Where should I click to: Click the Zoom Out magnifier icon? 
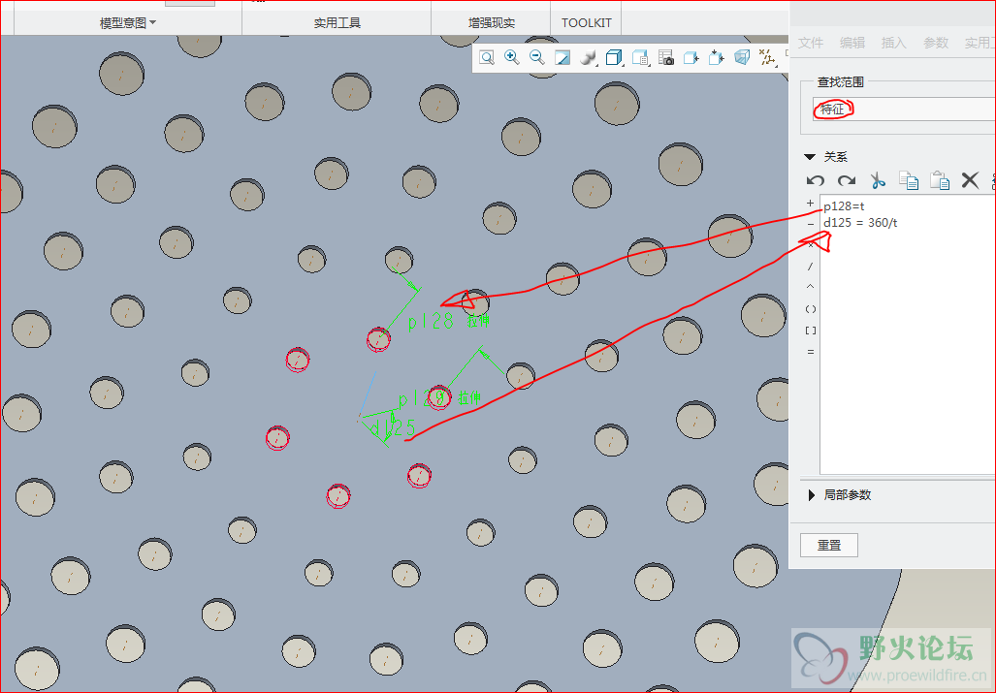coord(536,57)
